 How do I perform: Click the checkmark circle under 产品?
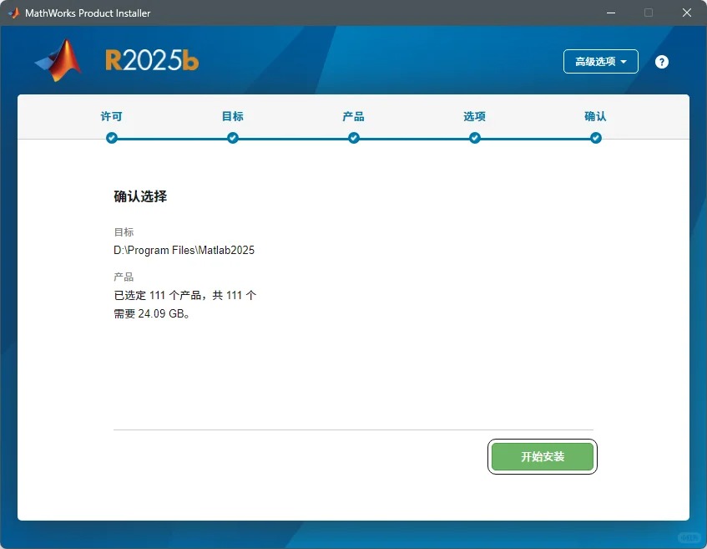point(353,138)
